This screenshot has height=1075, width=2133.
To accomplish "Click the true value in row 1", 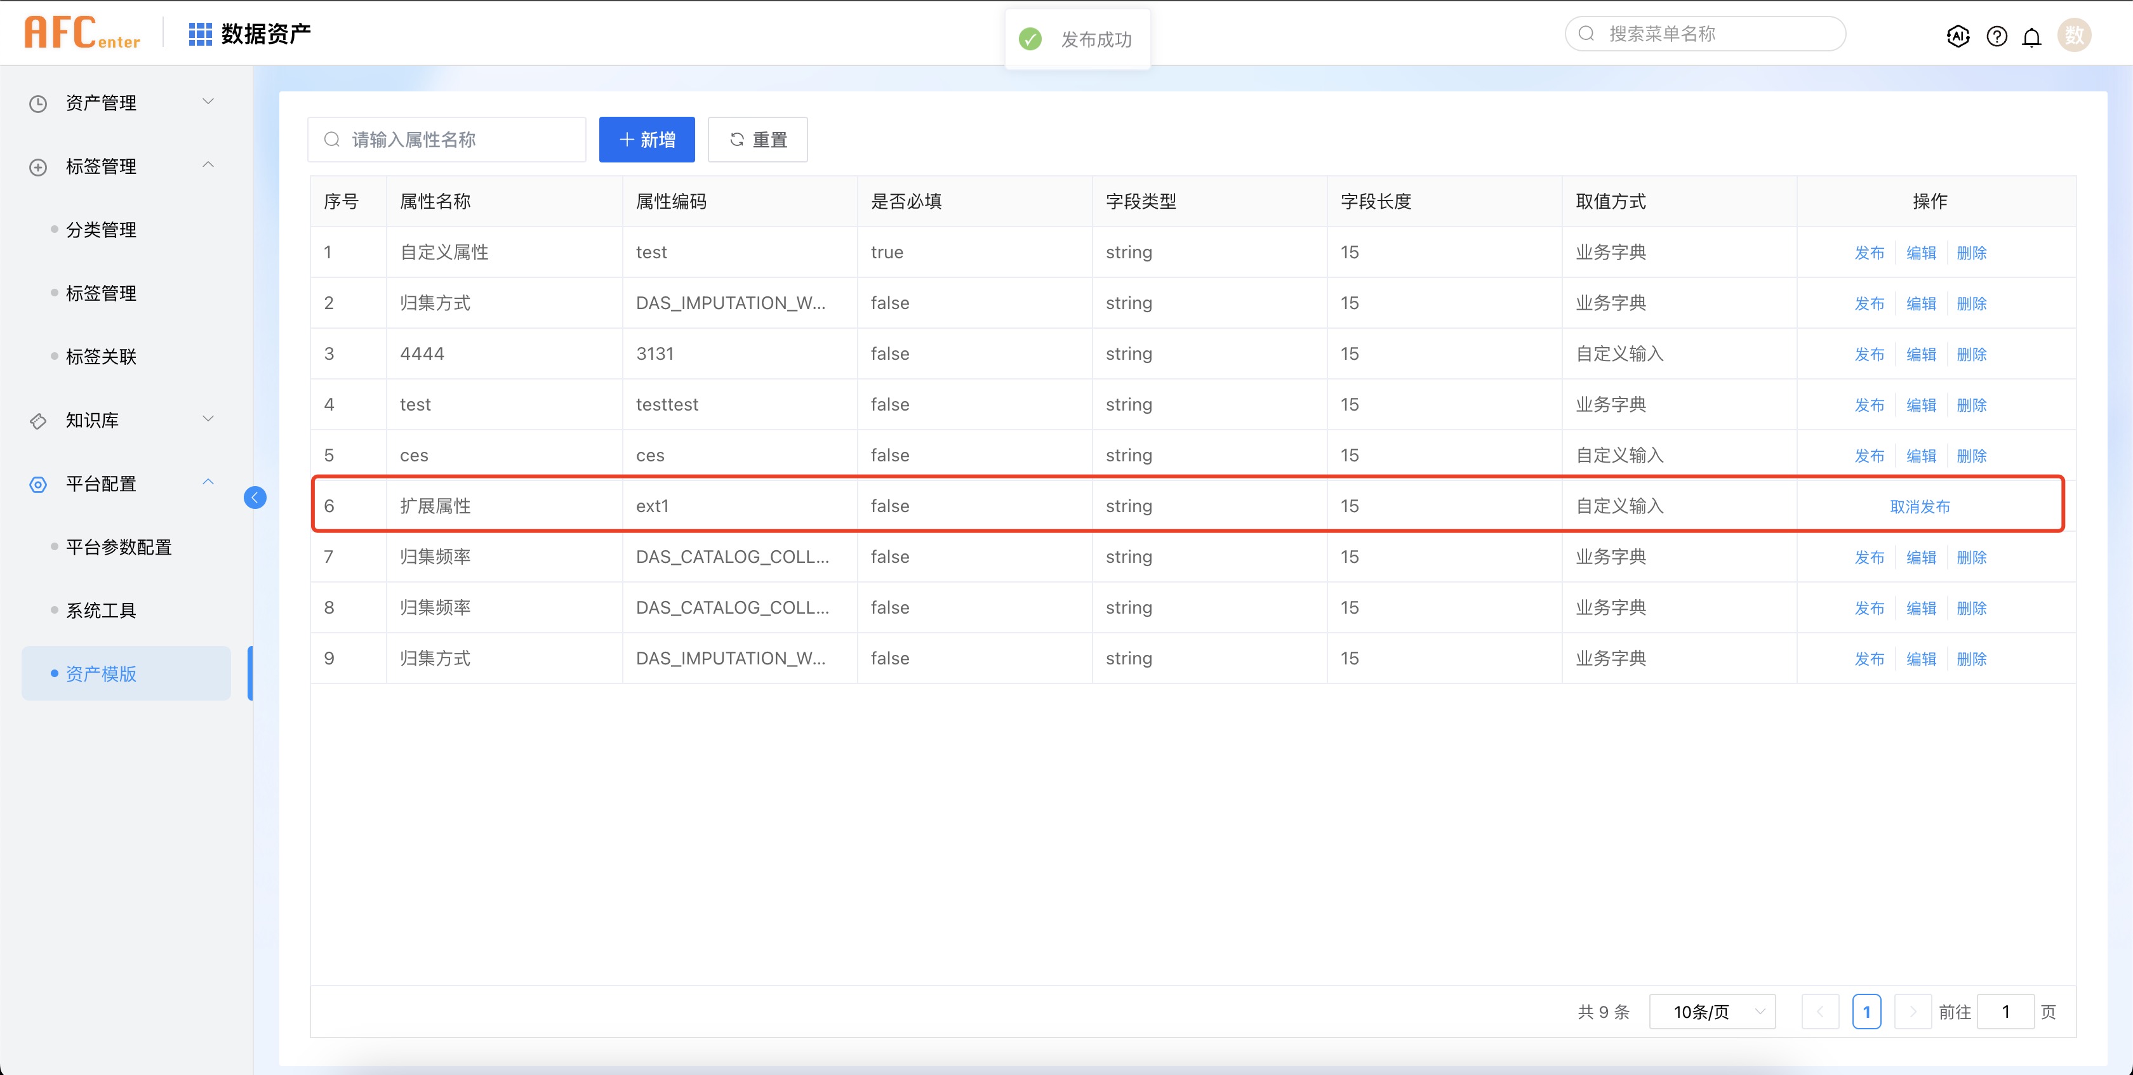I will pos(887,251).
